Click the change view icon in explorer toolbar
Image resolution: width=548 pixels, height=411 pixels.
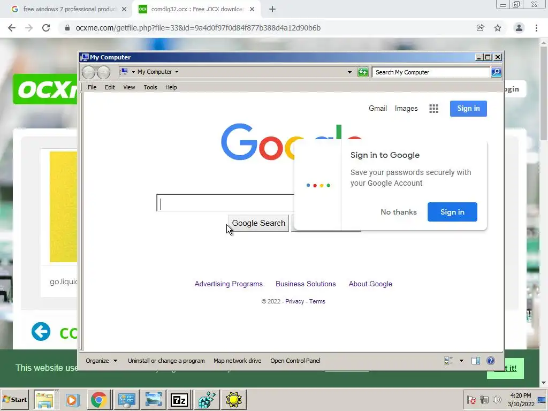pyautogui.click(x=448, y=361)
